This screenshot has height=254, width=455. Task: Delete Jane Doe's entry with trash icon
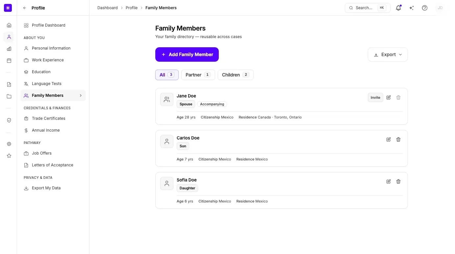[x=398, y=97]
